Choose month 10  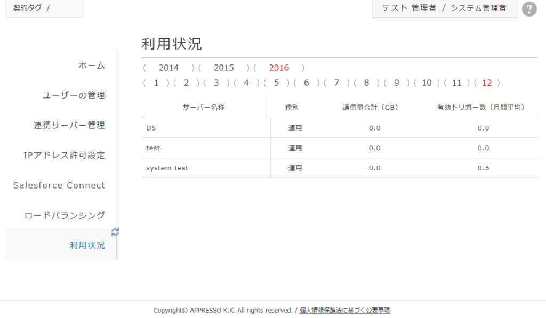427,83
